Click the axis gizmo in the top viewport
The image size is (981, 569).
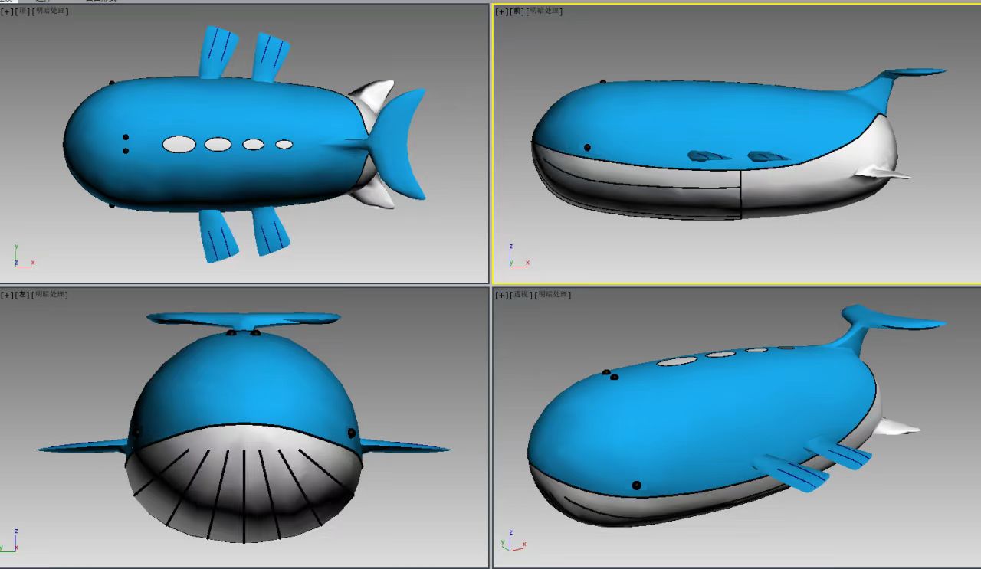[x=23, y=257]
